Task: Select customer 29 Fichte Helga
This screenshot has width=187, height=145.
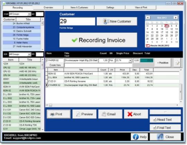Action: [22, 35]
